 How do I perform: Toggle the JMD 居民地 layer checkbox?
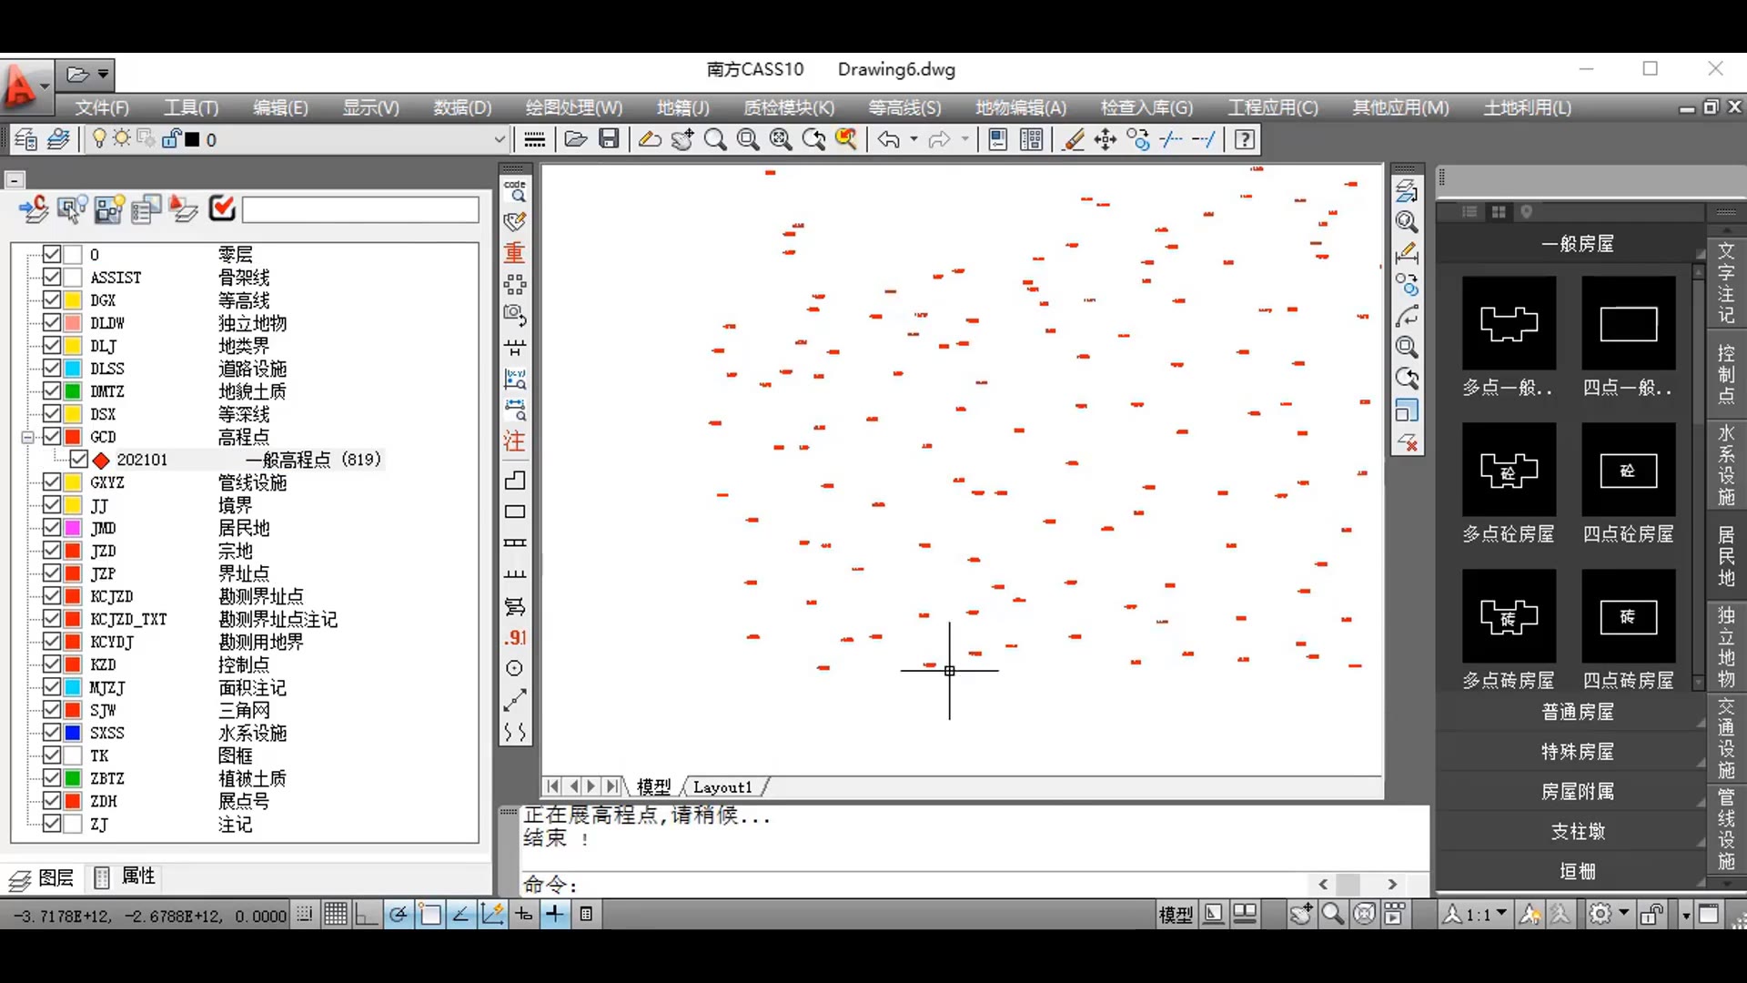52,527
